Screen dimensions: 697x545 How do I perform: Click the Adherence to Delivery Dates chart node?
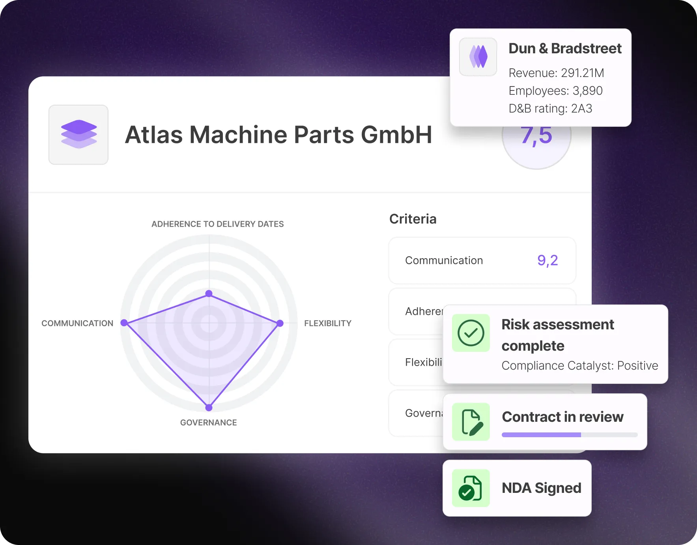[209, 293]
